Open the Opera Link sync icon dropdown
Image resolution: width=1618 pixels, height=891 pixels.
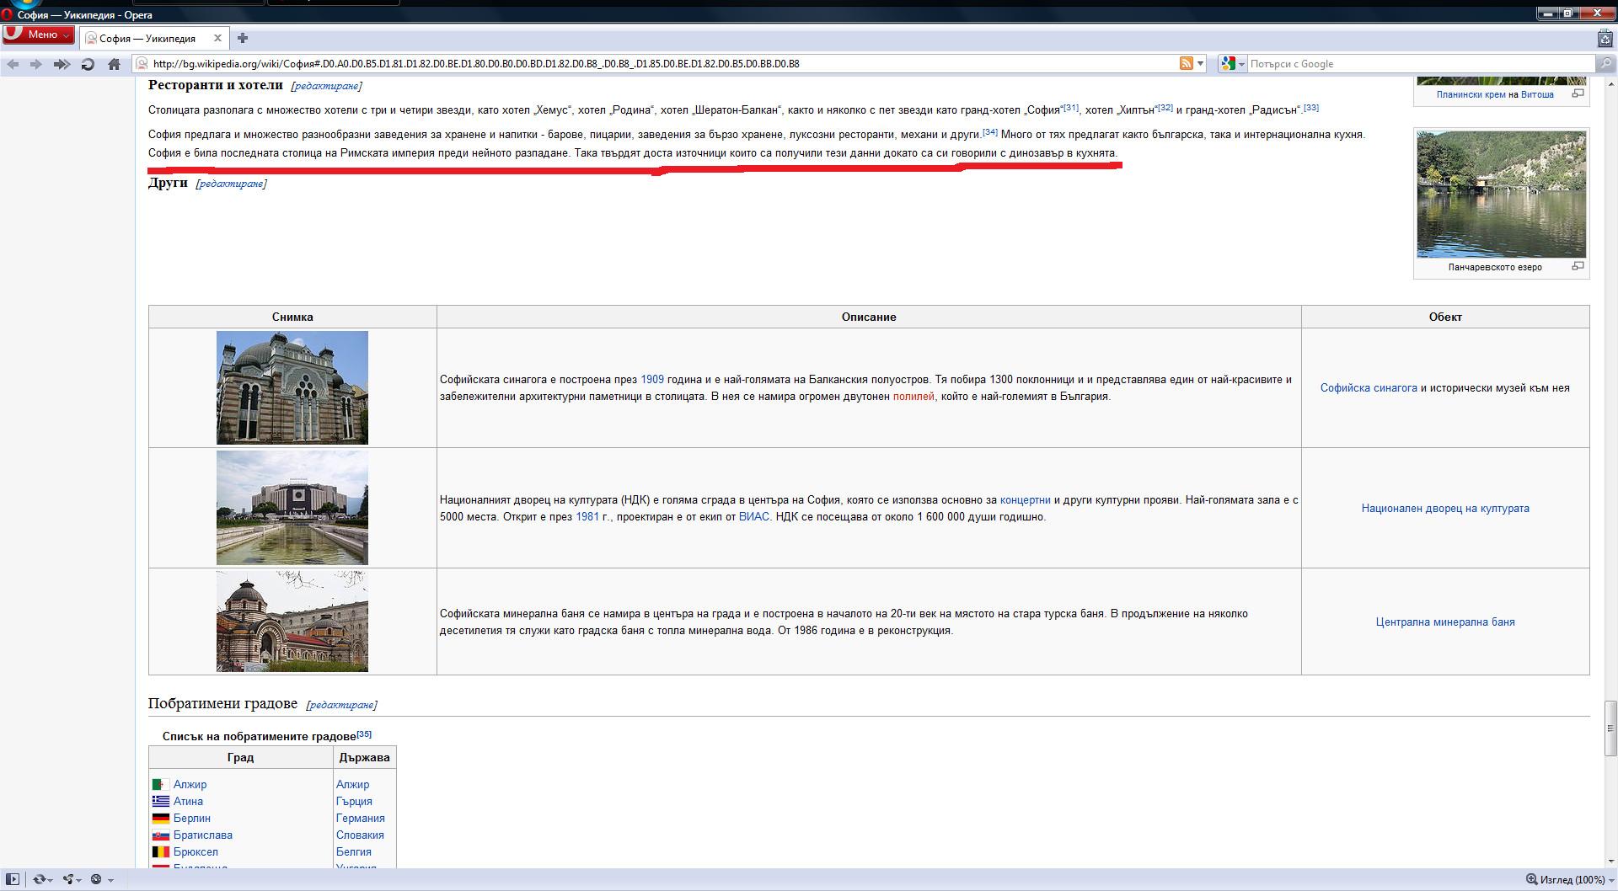click(x=42, y=879)
